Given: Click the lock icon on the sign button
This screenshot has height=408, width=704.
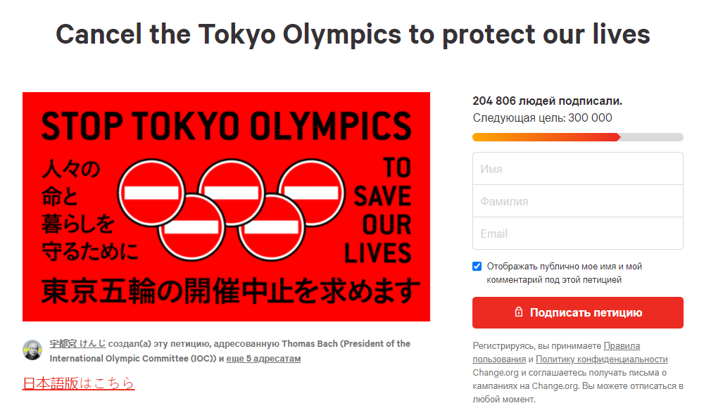Looking at the screenshot, I should [519, 312].
